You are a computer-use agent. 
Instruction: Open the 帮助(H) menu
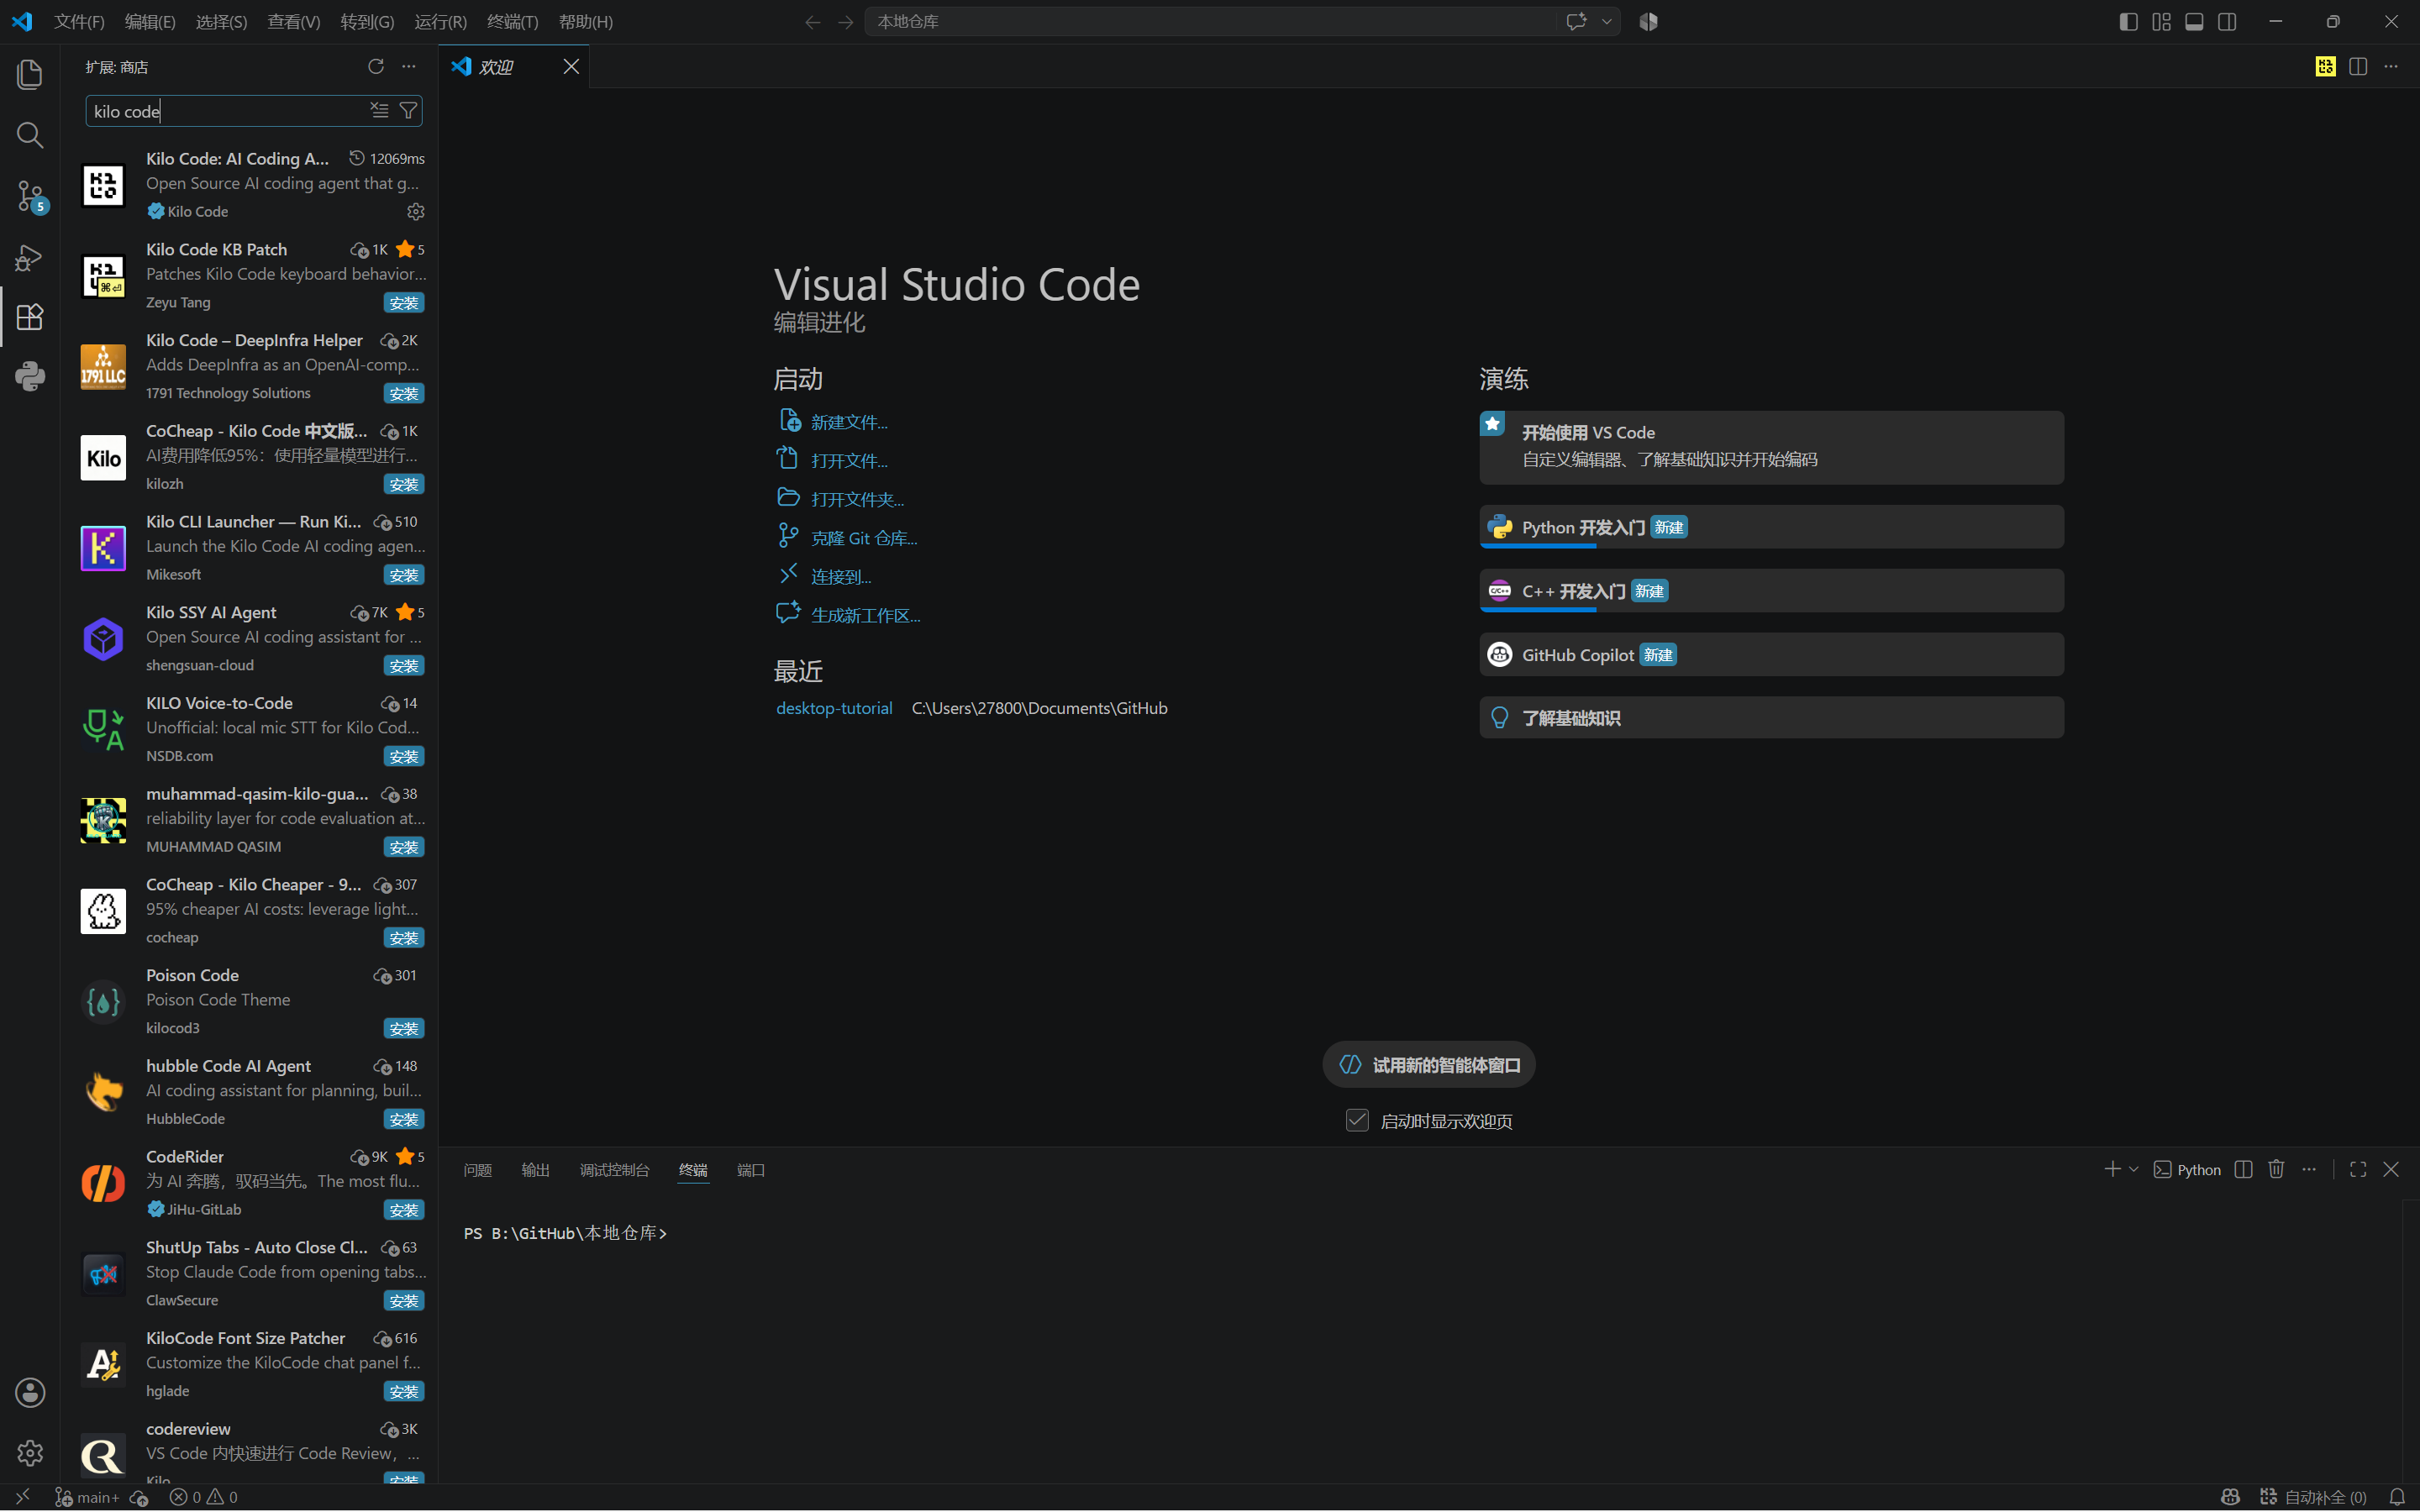(x=586, y=22)
